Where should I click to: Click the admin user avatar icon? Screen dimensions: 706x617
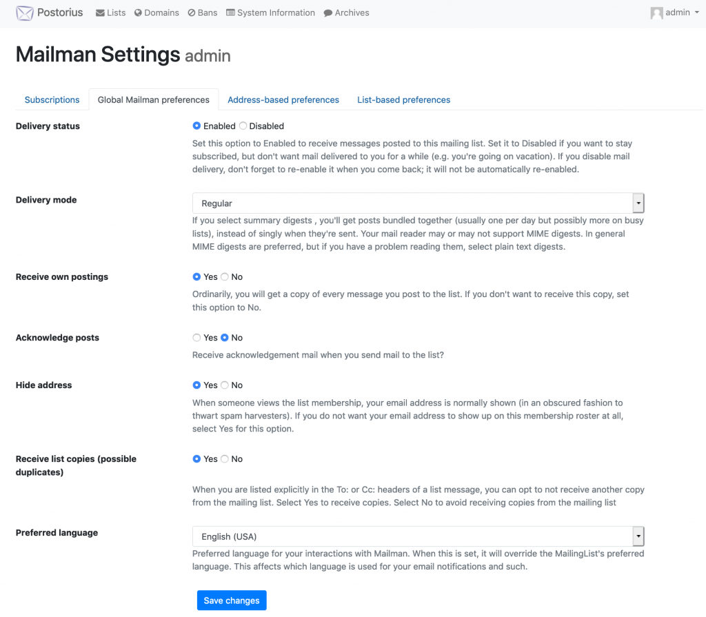click(x=656, y=13)
